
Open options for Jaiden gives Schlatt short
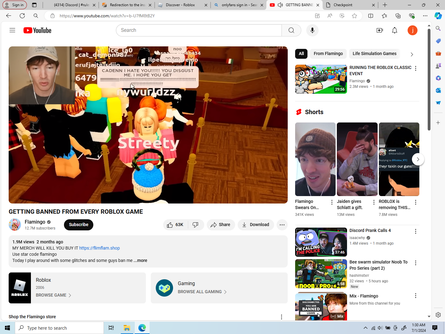pos(374,202)
